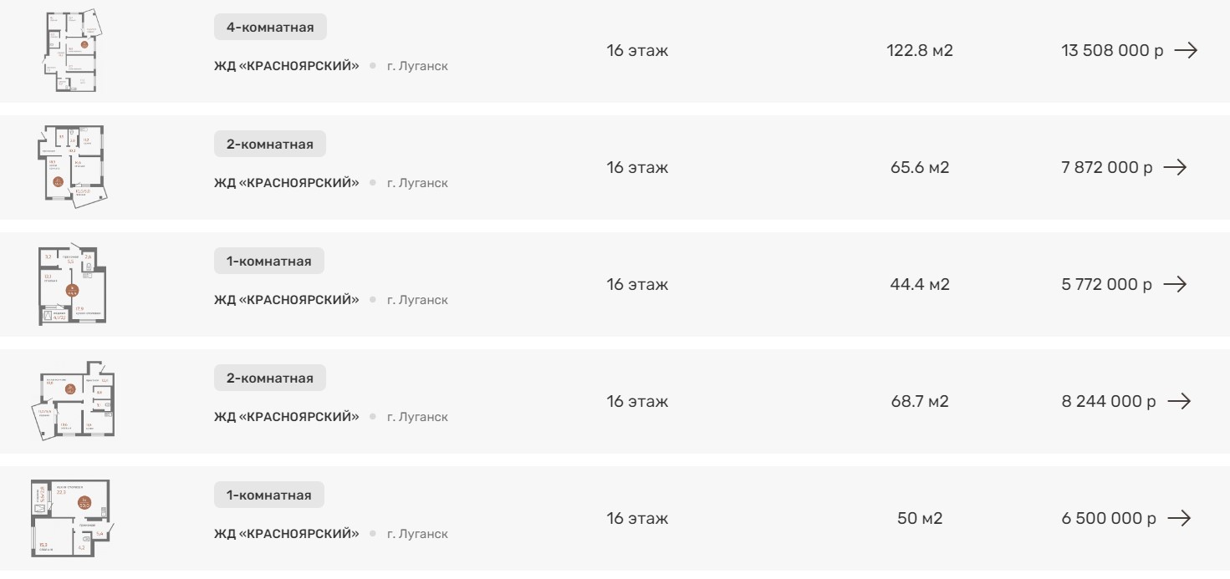Screen dimensions: 1230x579
Task: Open ЖД «КРАСНОЯРСКИЙ» link in 50 м2 listing
Action: (x=286, y=534)
